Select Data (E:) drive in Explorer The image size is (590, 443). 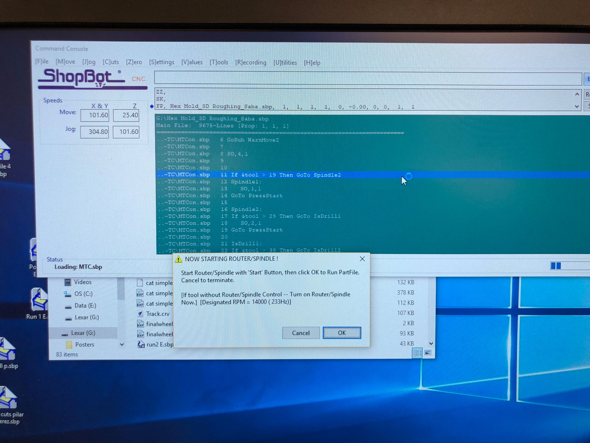(x=85, y=305)
